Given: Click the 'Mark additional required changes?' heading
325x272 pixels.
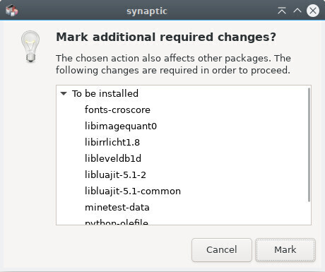Looking at the screenshot, I should pyautogui.click(x=166, y=37).
